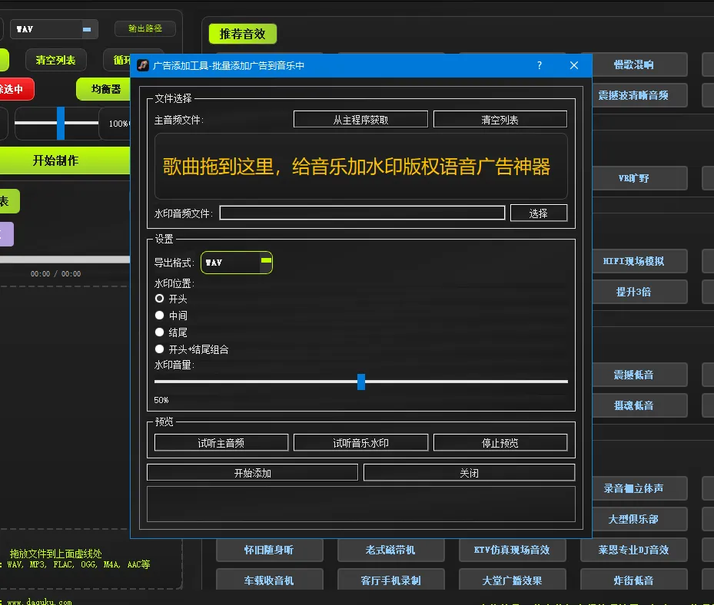Select the 推荐音效 tab

point(242,34)
